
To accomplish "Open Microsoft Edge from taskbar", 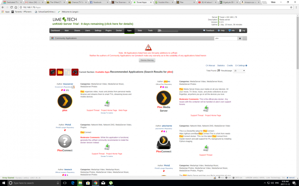I will pyautogui.click(x=73, y=183).
